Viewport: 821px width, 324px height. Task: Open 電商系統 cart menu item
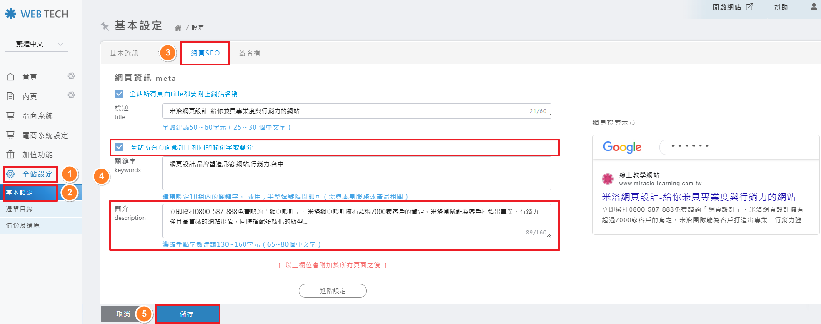pyautogui.click(x=37, y=116)
